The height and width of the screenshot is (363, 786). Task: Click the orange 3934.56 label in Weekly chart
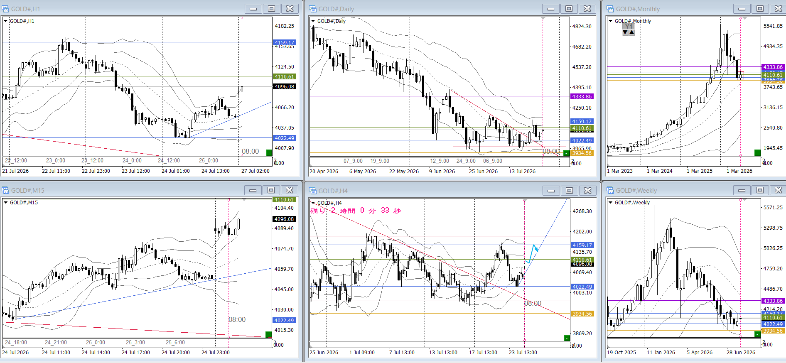pyautogui.click(x=773, y=331)
